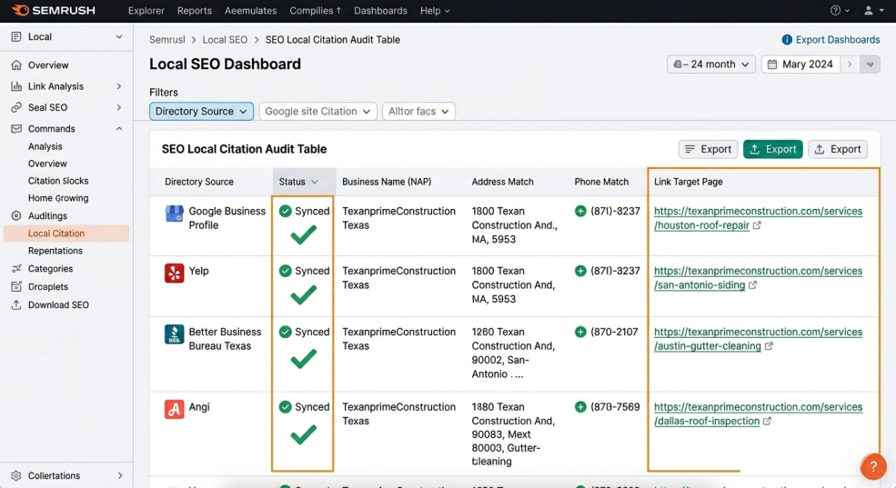Go to next month arrow beside Mary 2024
896x488 pixels.
click(x=850, y=64)
